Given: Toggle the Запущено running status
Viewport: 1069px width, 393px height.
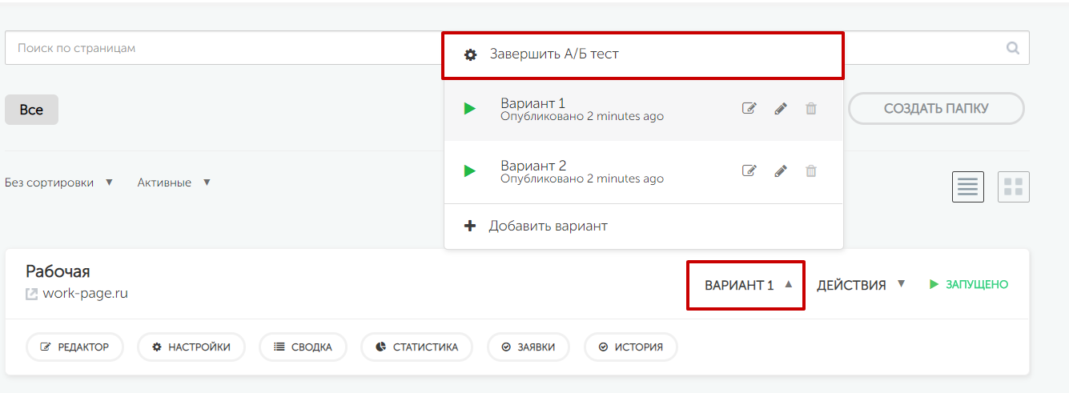Looking at the screenshot, I should coord(969,284).
